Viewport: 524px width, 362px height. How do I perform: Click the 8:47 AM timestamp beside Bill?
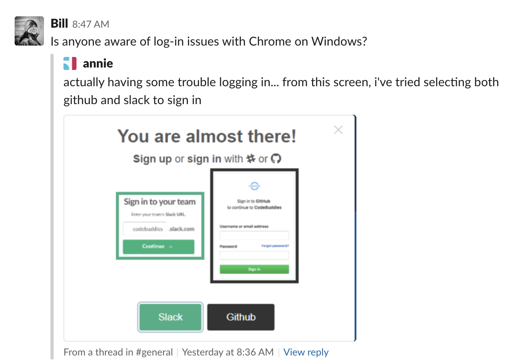[x=90, y=24]
